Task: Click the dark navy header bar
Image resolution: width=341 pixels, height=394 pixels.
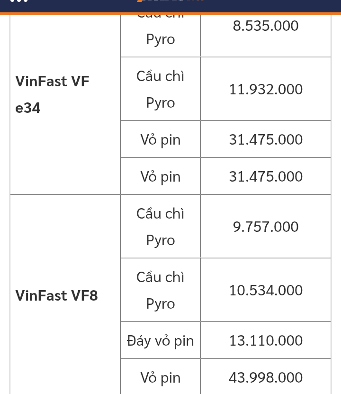Action: point(170,6)
